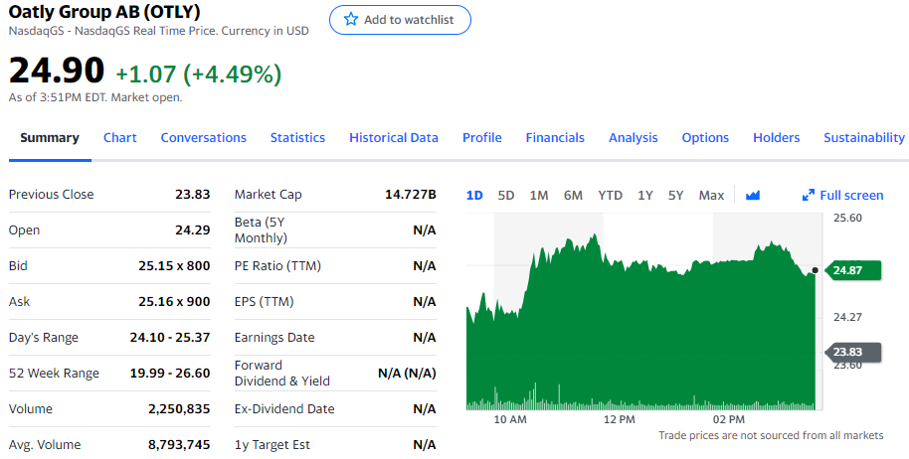Select the 5Y chart range

tap(675, 195)
